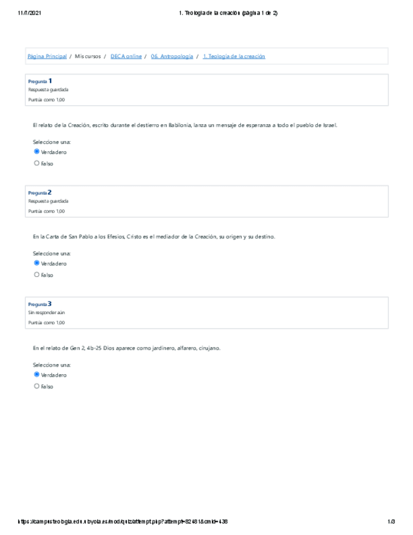This screenshot has height=535, width=413.
Task: Click the Pregunta 1 heading
Action: [x=40, y=81]
